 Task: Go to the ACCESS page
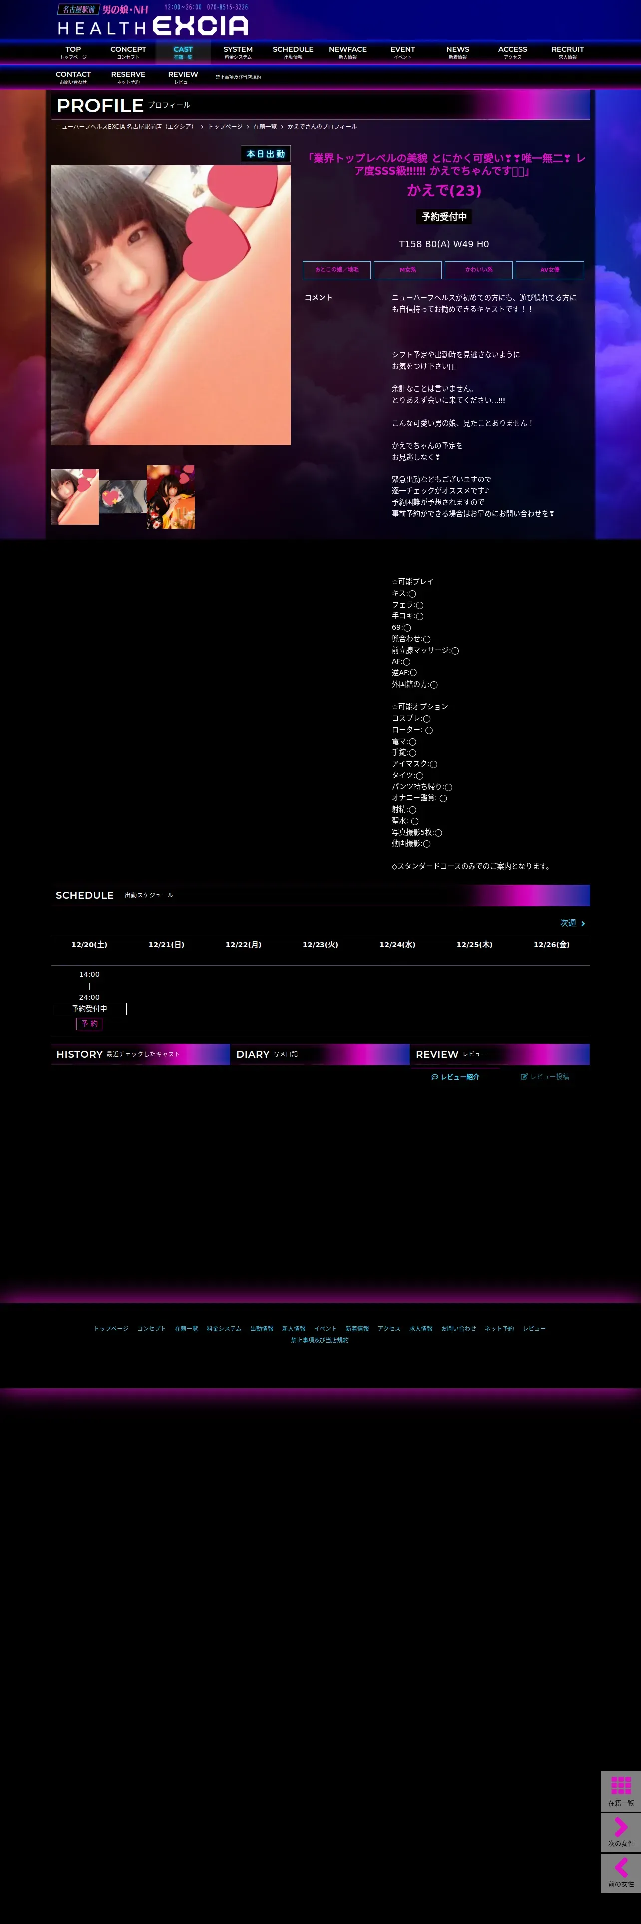[x=513, y=52]
